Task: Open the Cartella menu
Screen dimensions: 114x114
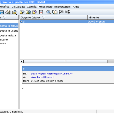Action: coord(32,7)
